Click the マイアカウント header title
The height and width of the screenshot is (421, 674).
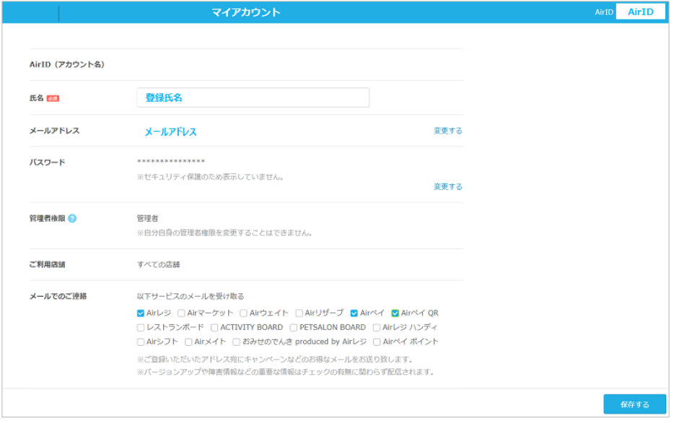pos(246,12)
